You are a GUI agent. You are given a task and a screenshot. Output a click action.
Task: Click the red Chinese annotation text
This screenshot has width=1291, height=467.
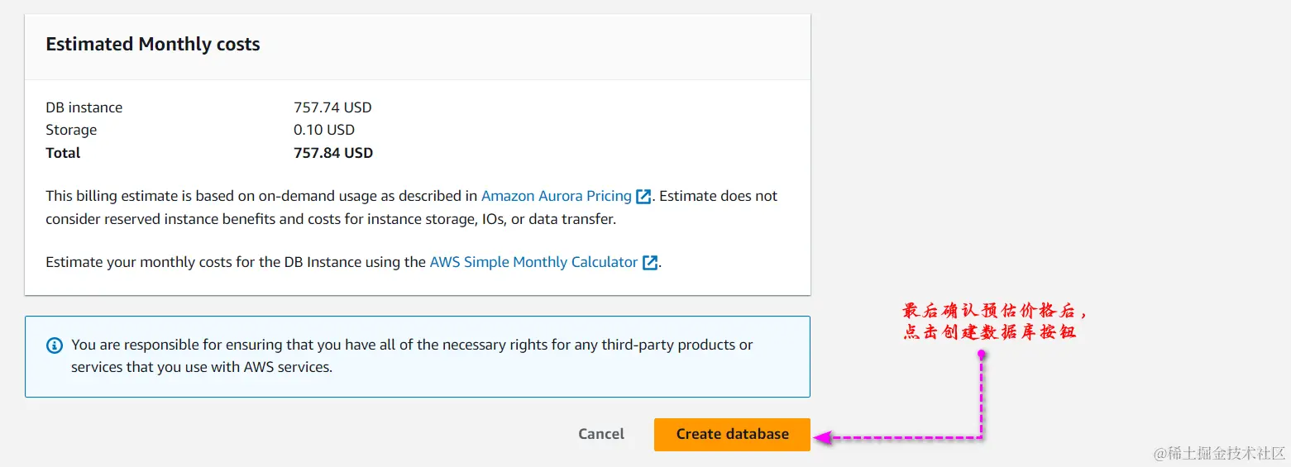point(992,322)
